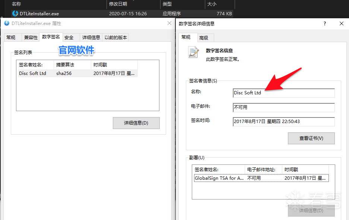Select the GlobalSign TSA countersignature row
Viewport: 349px width, 220px height.
coord(261,178)
